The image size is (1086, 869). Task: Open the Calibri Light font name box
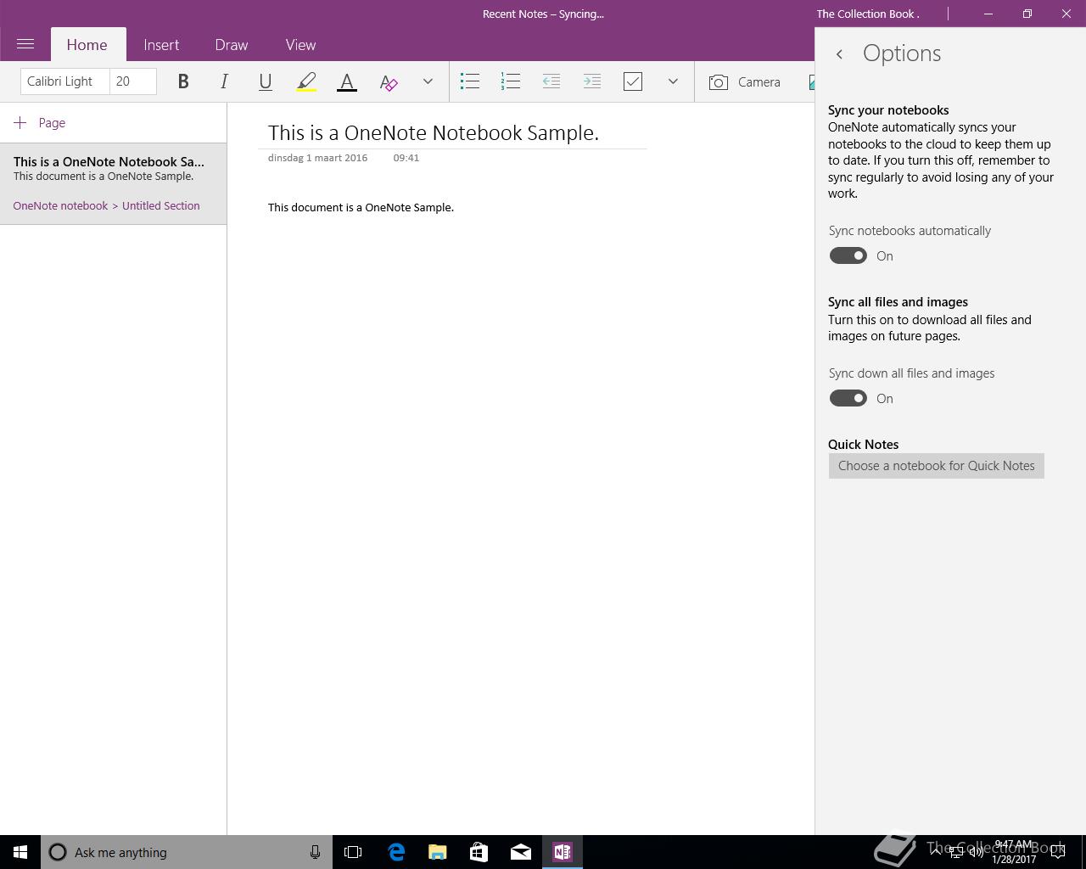pyautogui.click(x=65, y=81)
